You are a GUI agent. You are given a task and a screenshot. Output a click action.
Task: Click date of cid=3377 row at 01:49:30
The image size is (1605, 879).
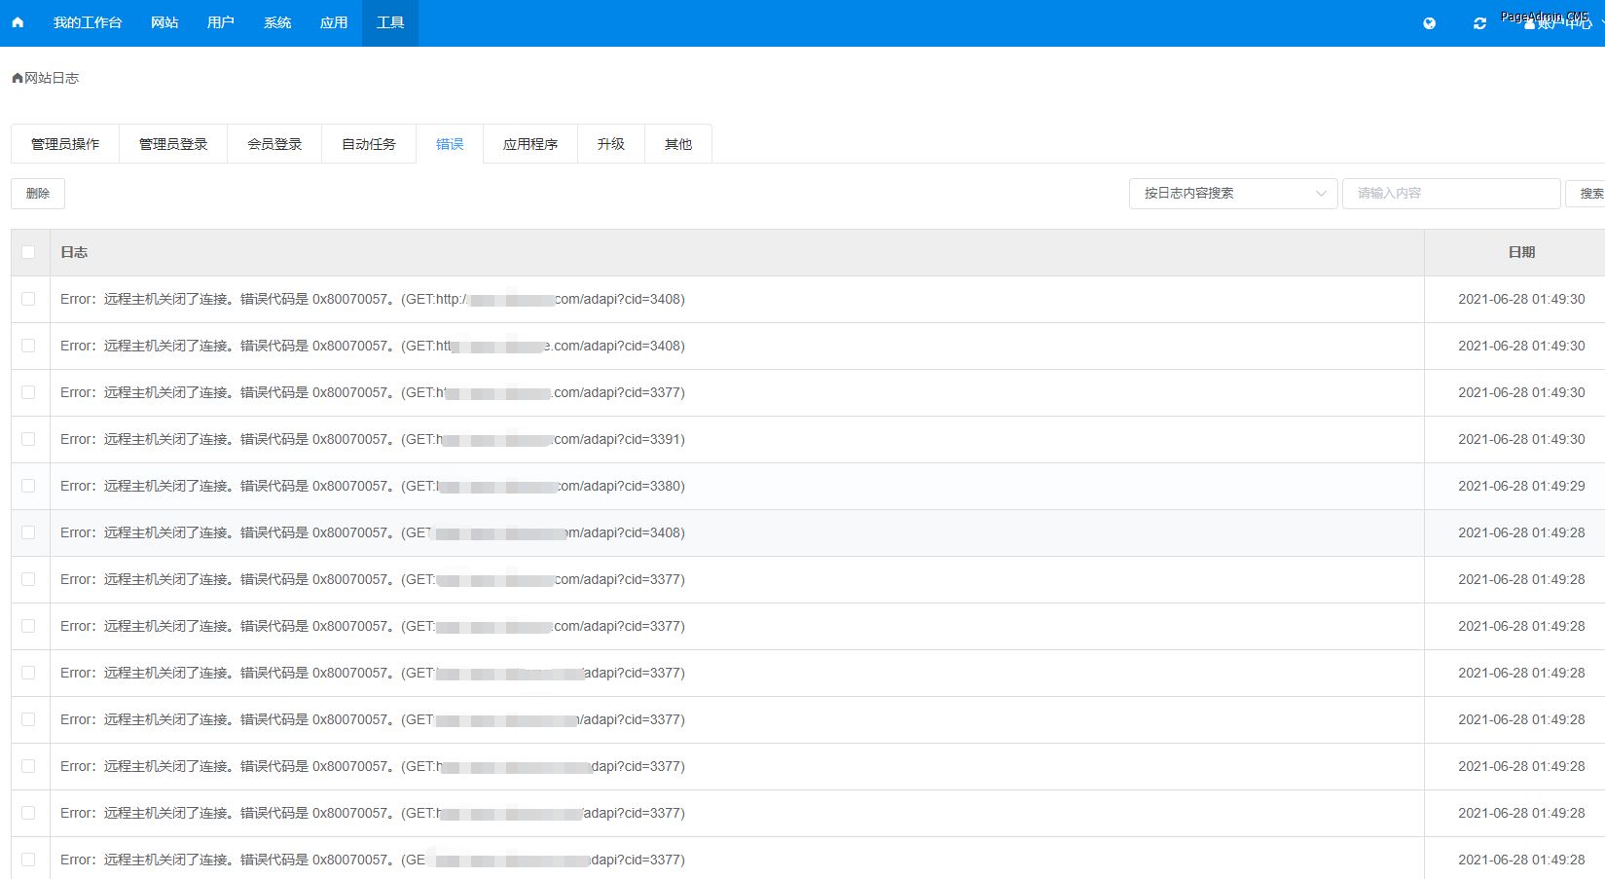[1521, 392]
